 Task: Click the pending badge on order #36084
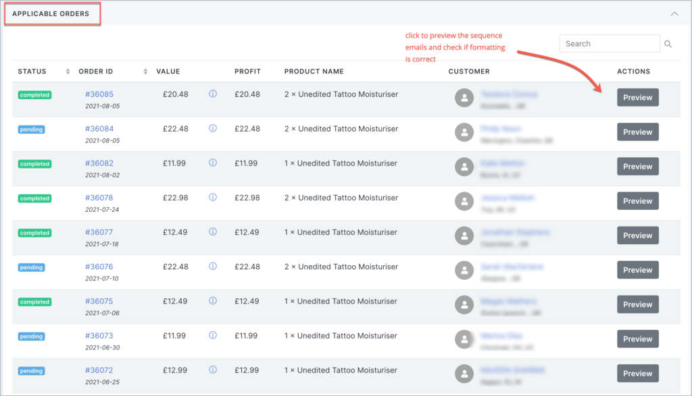[31, 129]
